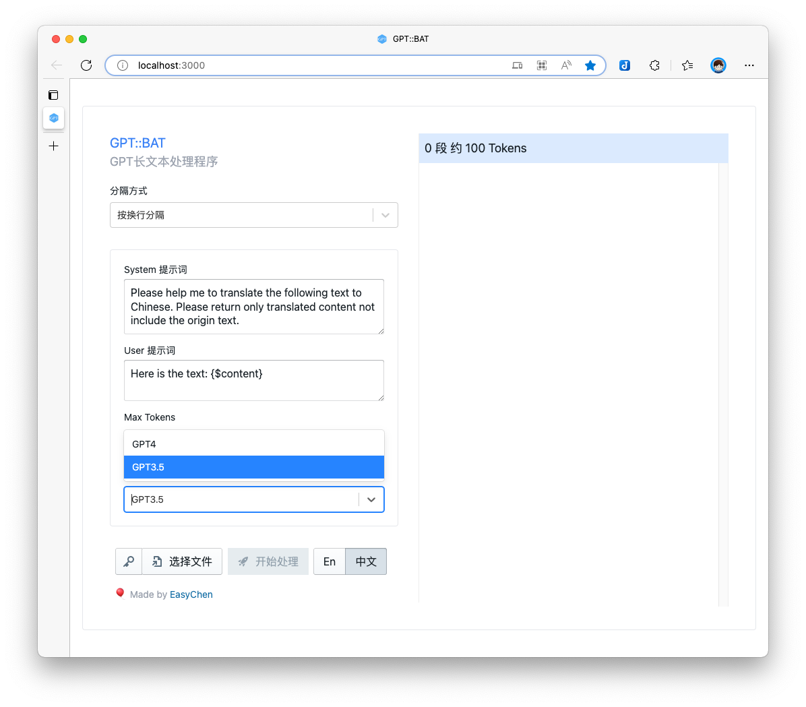Viewport: 806px width, 707px height.
Task: Click the GPT3.5 model select box
Action: [254, 499]
